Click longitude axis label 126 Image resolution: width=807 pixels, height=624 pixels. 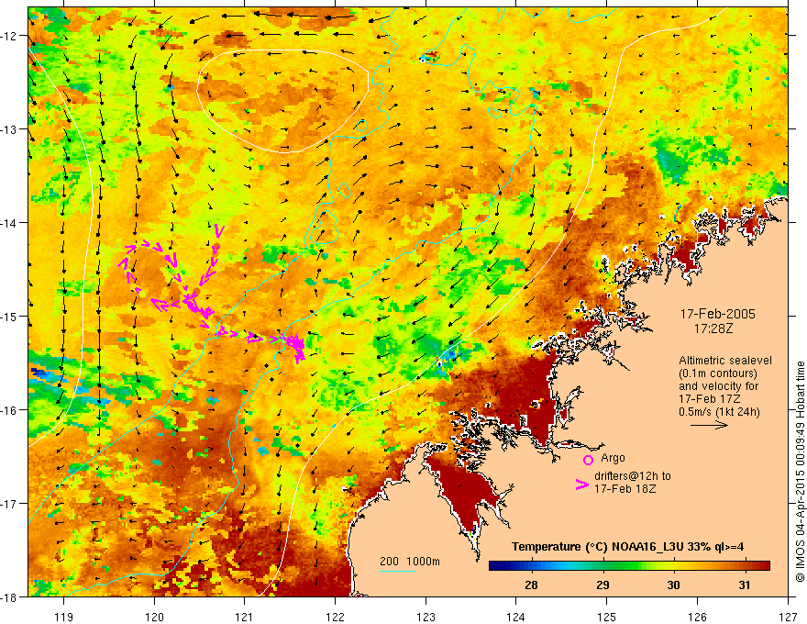[x=697, y=617]
